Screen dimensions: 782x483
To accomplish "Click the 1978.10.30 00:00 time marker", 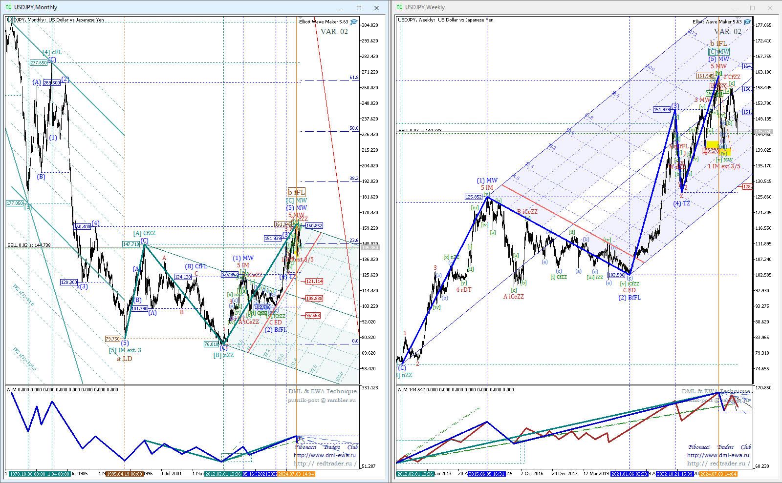I will coord(27,474).
